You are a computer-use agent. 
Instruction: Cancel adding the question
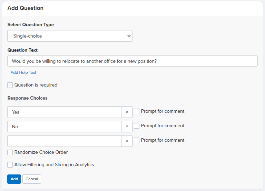32,179
